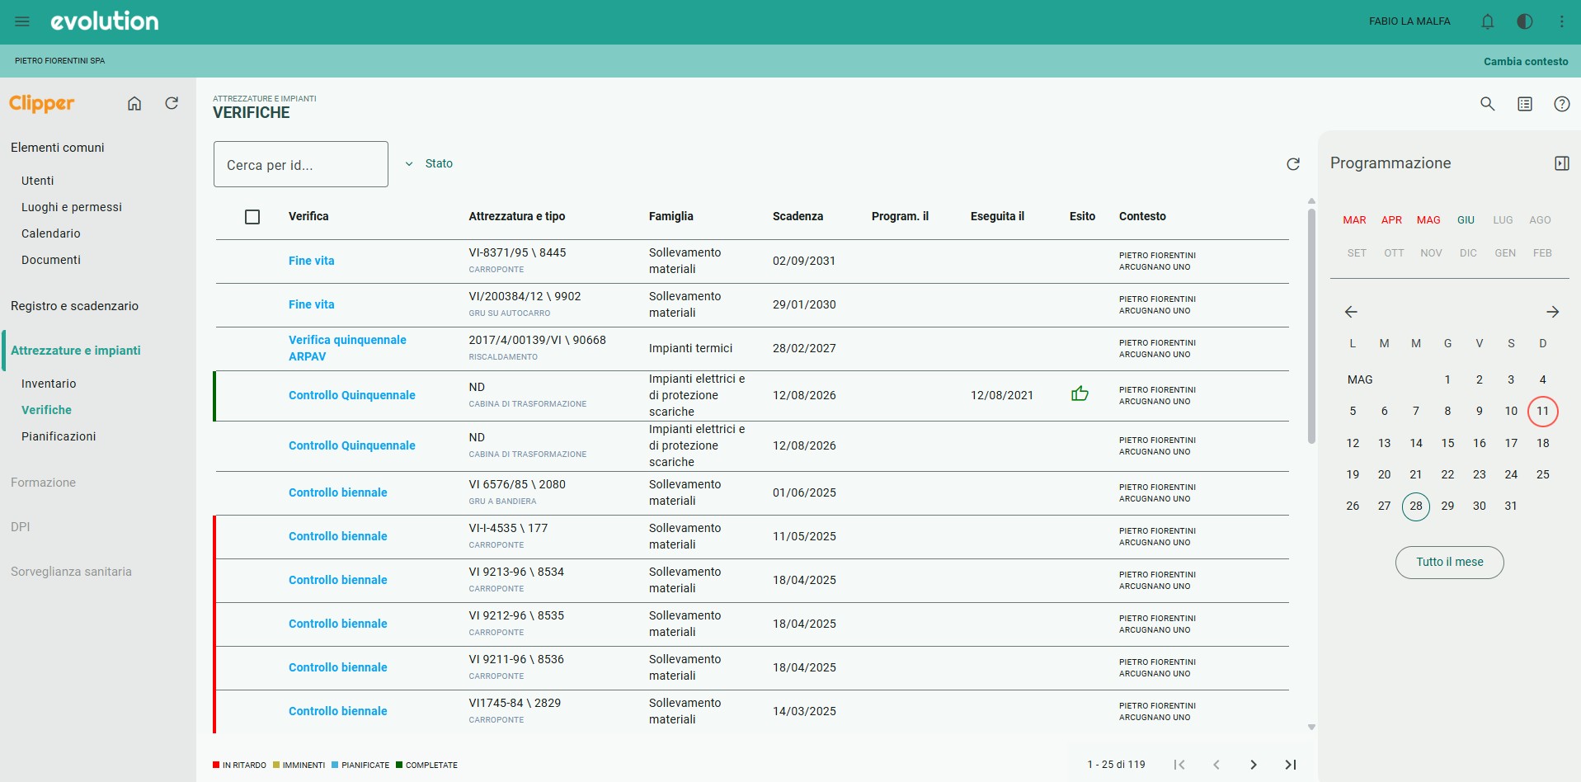The image size is (1581, 782).
Task: Click Attrezzatura e tipo column header
Action: click(x=517, y=216)
